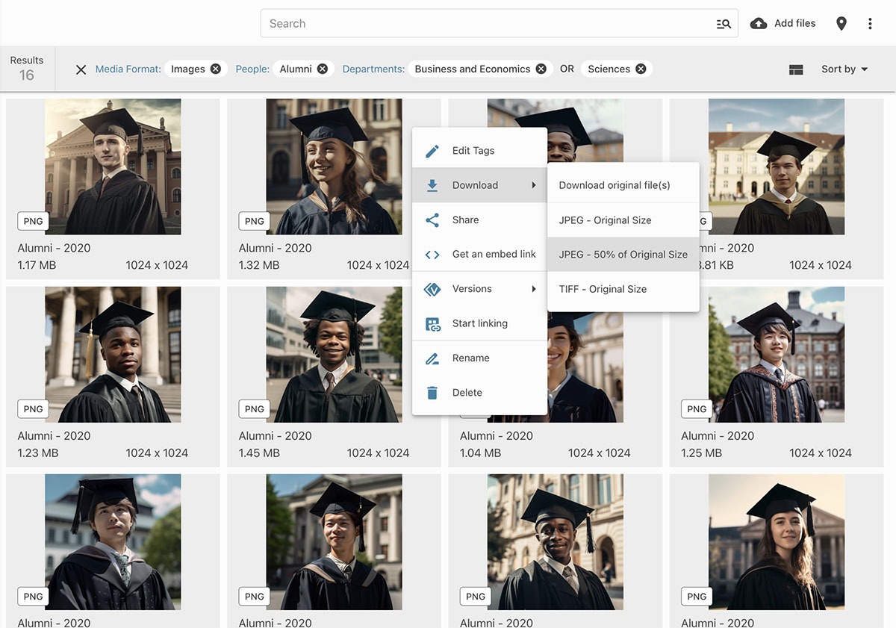This screenshot has height=628, width=896.
Task: Open the Sort by dropdown
Action: (x=844, y=69)
